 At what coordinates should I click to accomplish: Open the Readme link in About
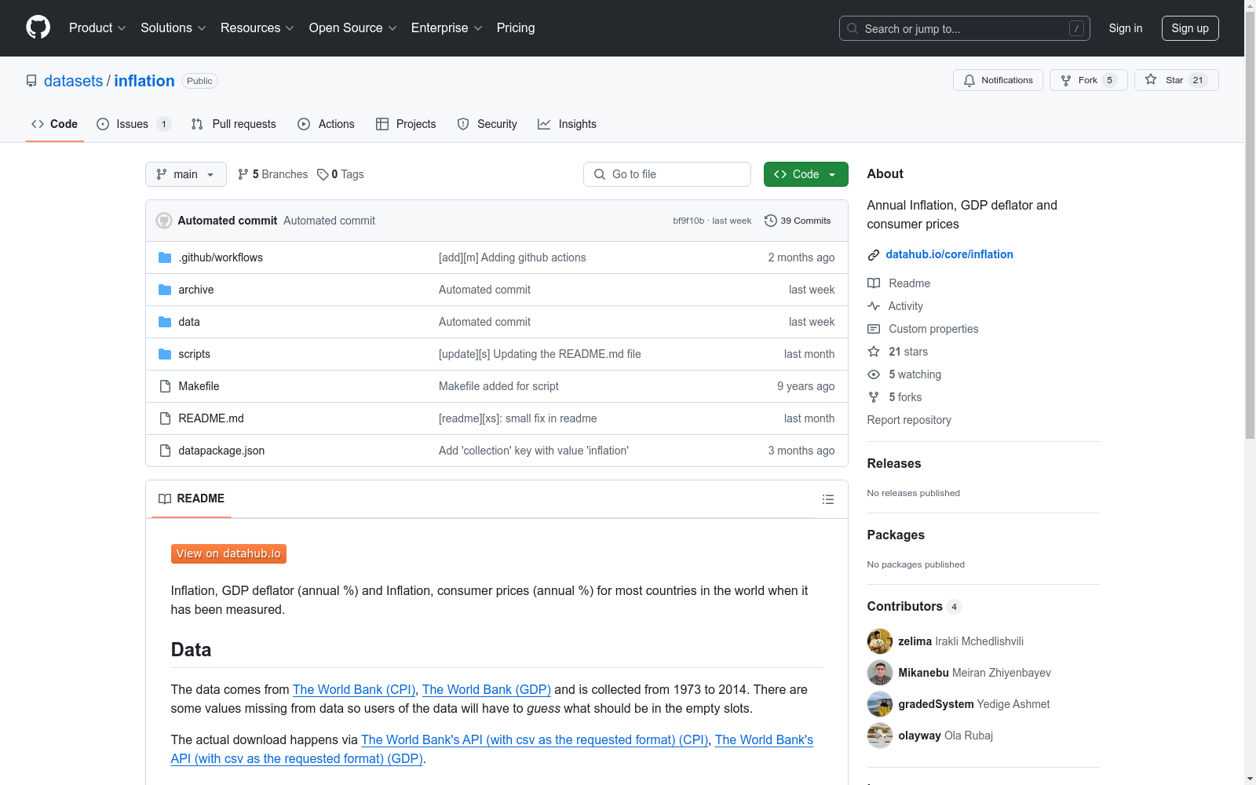pyautogui.click(x=899, y=283)
